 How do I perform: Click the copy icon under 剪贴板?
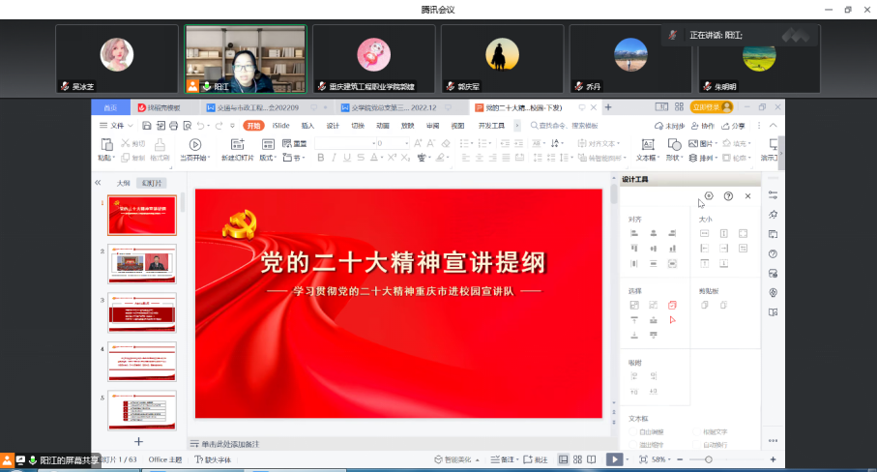click(x=705, y=306)
